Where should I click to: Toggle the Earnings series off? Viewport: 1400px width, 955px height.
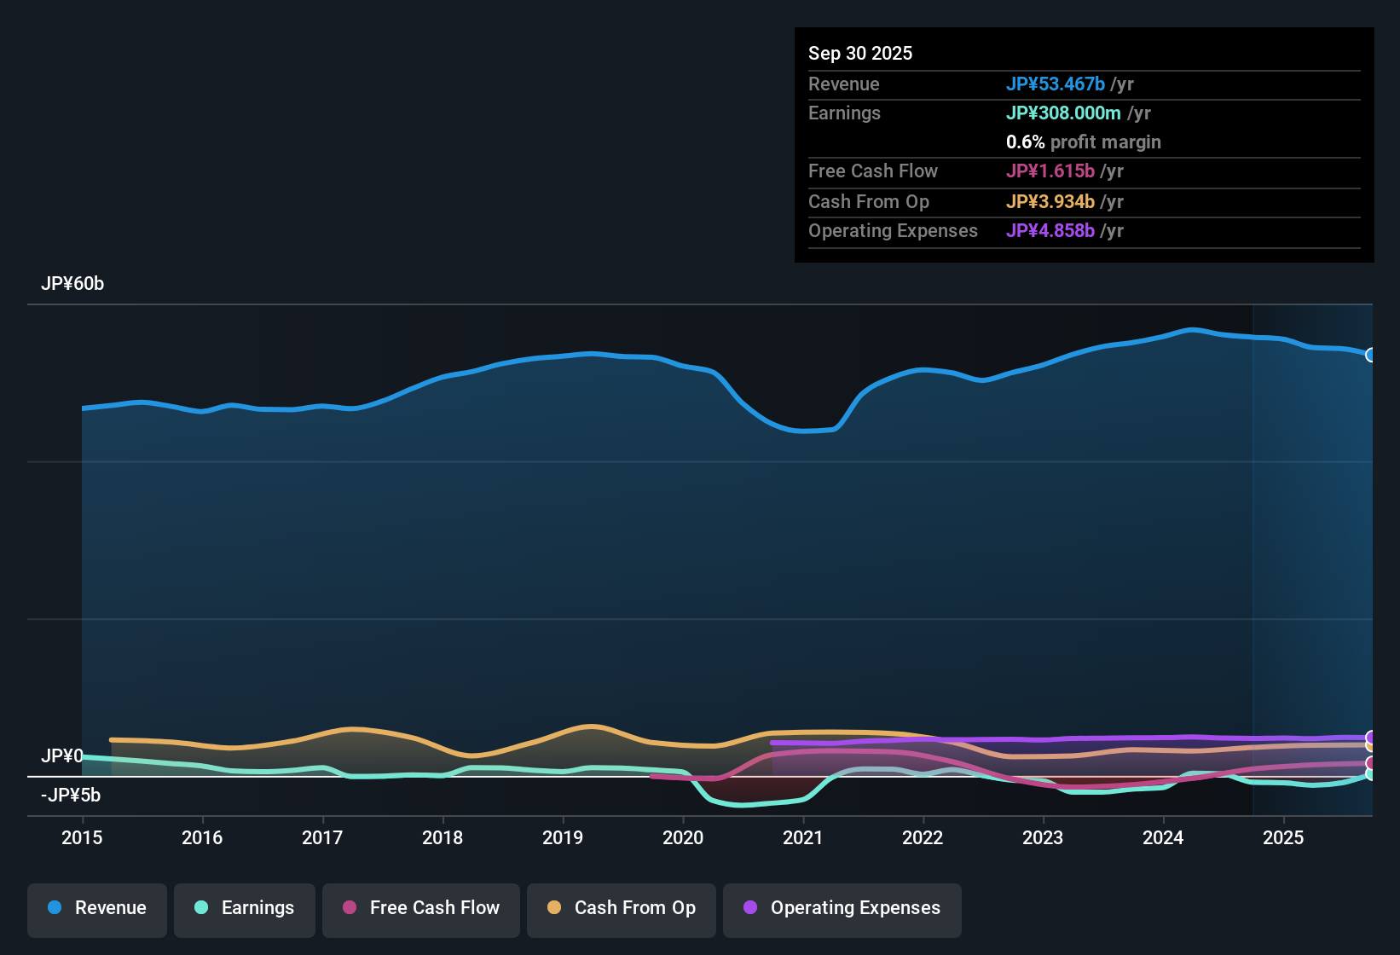pyautogui.click(x=244, y=908)
